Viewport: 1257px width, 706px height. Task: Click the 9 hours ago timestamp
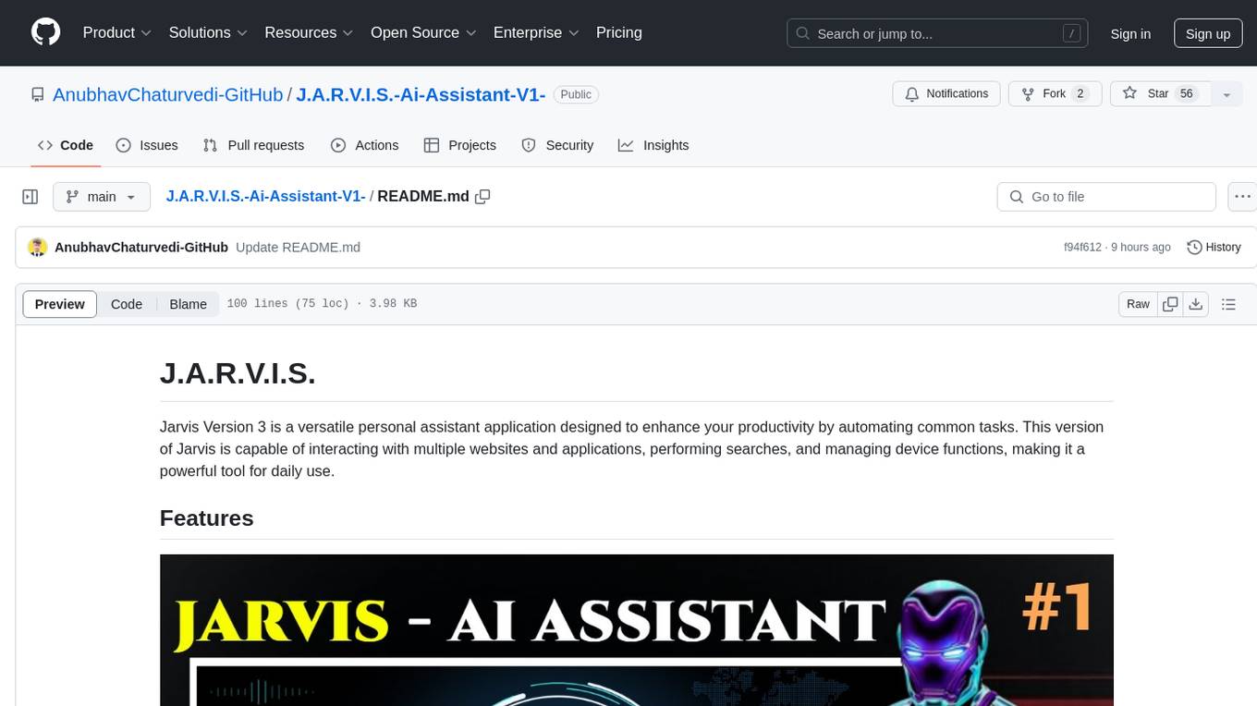click(1141, 248)
